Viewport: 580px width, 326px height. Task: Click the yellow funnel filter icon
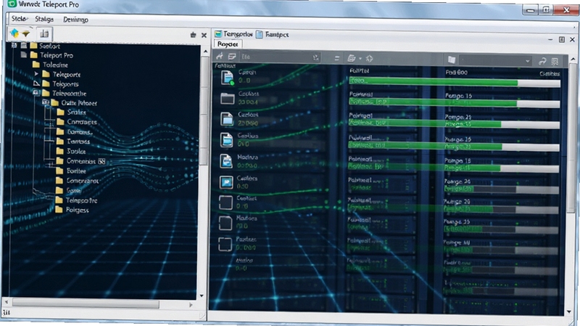pos(26,33)
